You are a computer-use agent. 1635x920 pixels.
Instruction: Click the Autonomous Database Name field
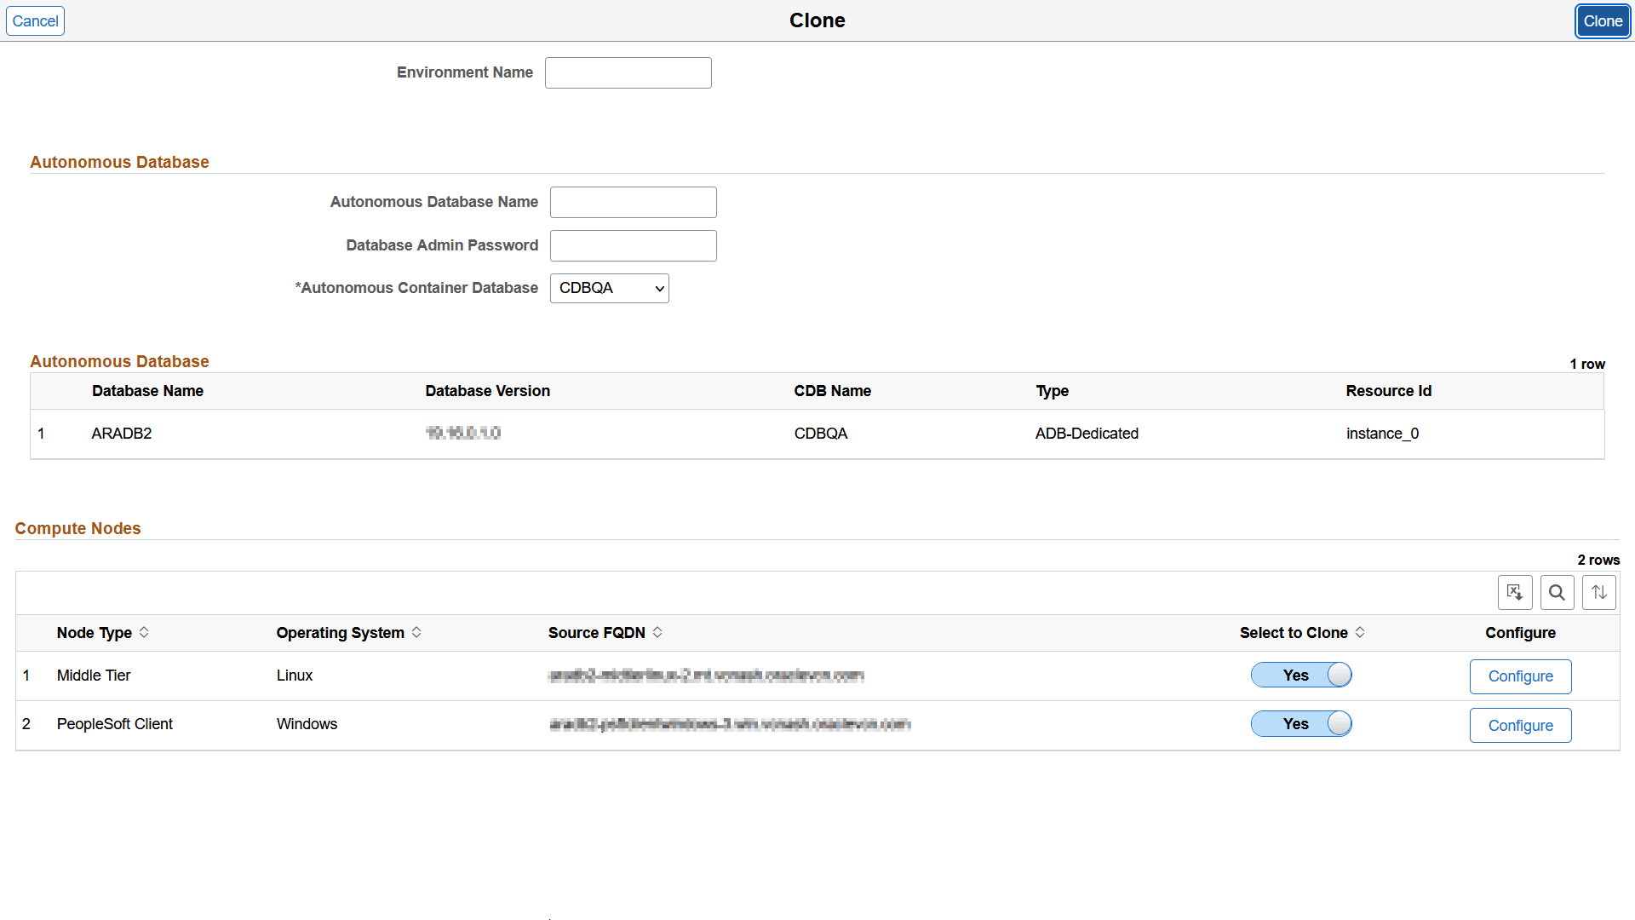click(633, 202)
